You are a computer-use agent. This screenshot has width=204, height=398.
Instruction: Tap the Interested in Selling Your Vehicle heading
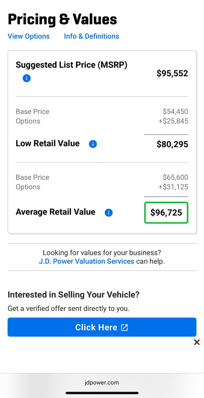tap(74, 295)
